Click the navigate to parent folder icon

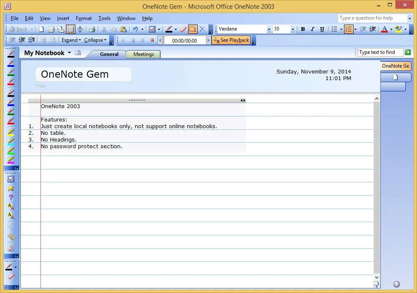[x=78, y=53]
